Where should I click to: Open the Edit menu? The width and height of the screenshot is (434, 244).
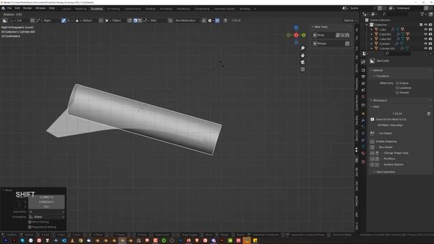pos(17,8)
